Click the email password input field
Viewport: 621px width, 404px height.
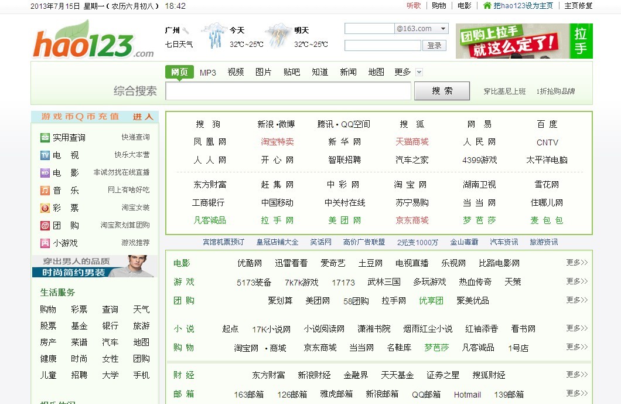[383, 46]
